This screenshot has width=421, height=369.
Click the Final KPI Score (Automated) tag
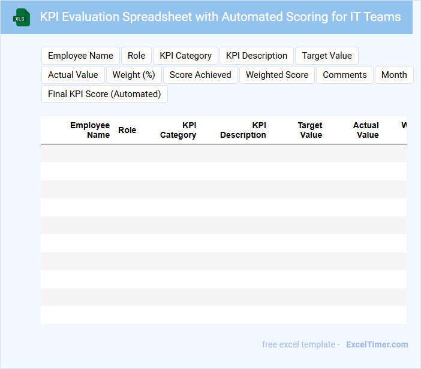click(104, 94)
